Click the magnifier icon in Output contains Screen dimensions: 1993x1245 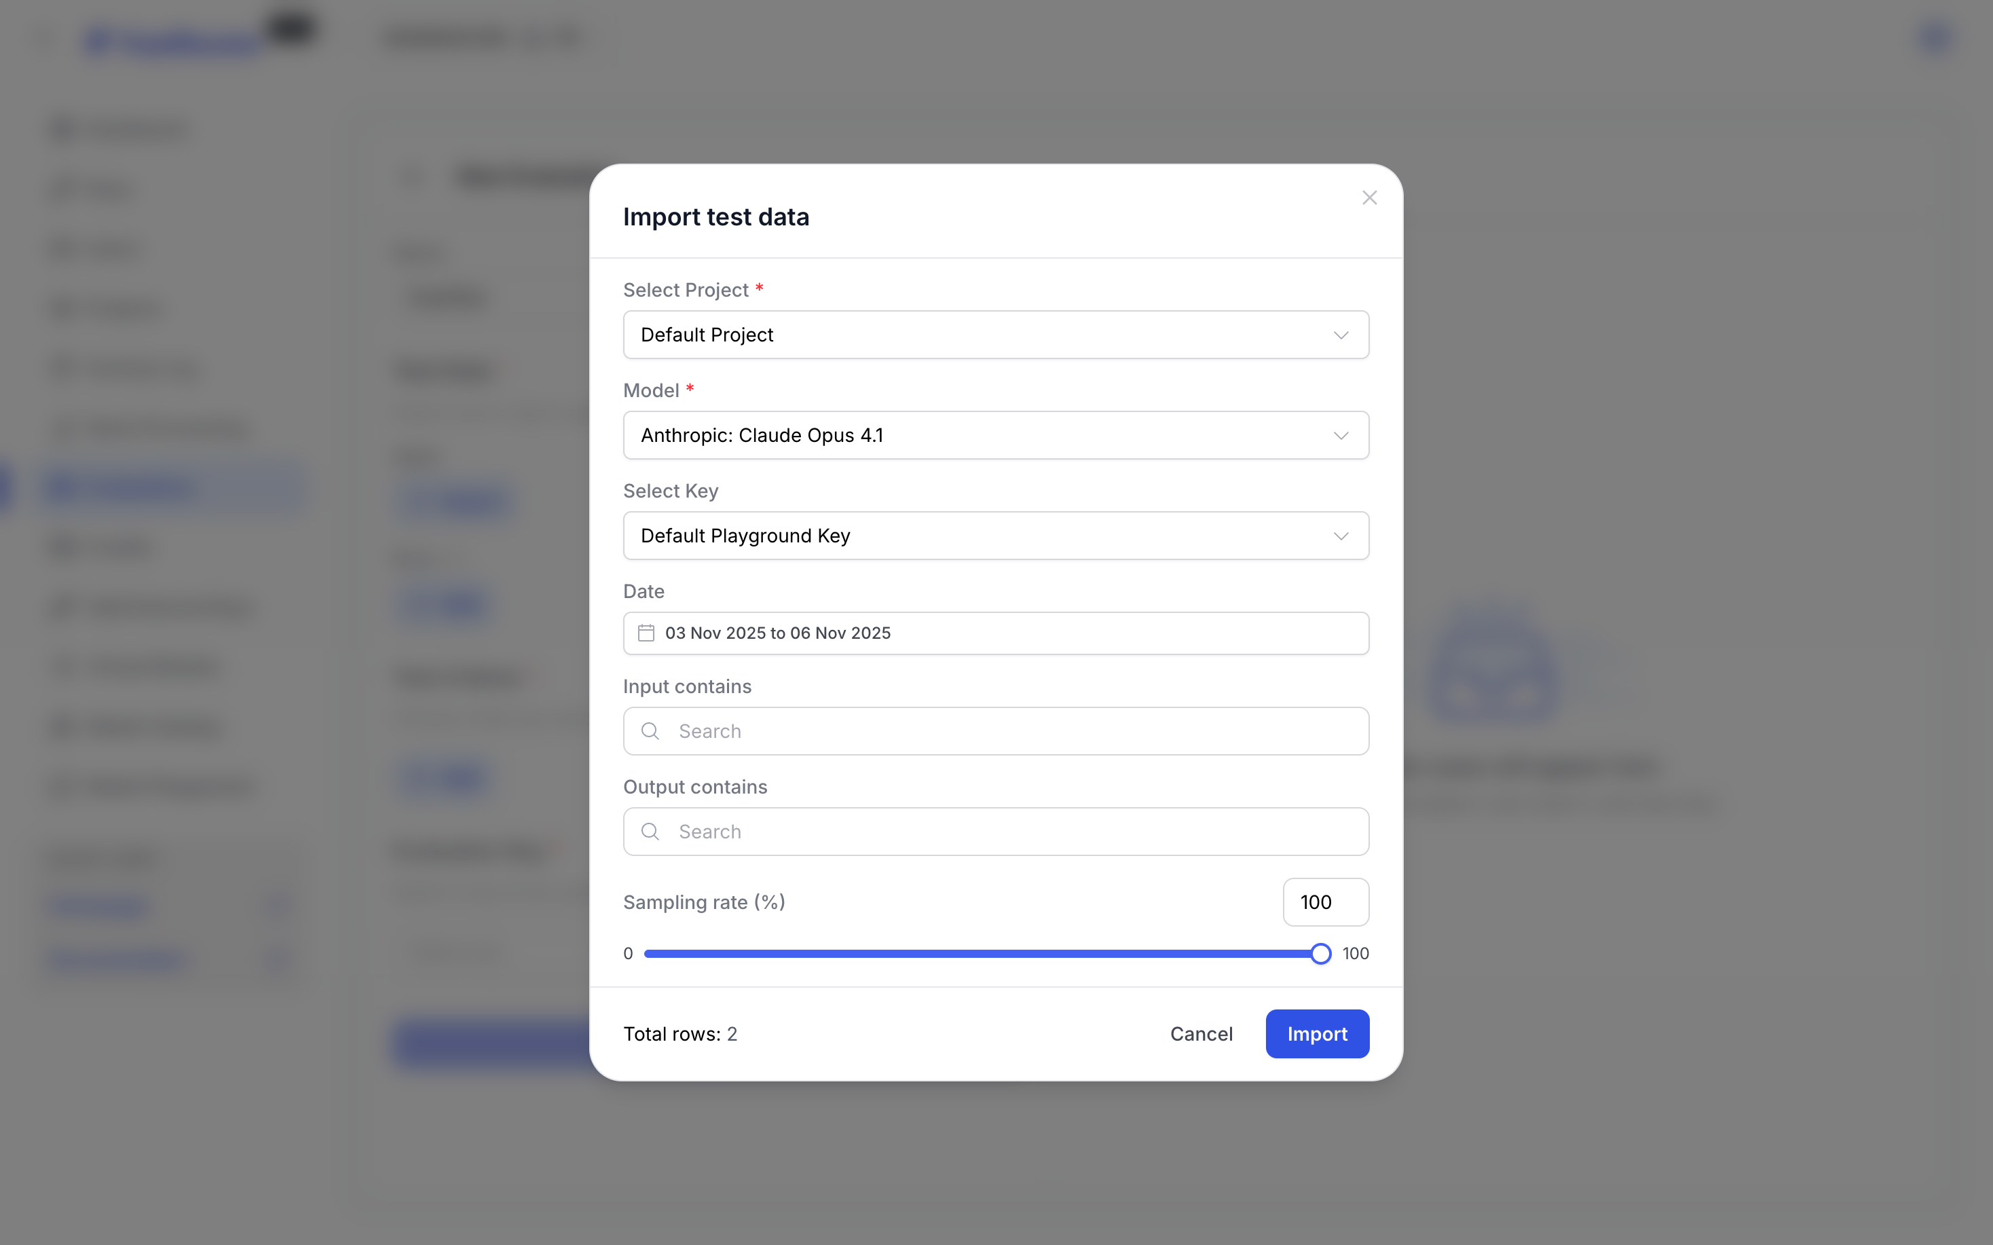pos(650,832)
